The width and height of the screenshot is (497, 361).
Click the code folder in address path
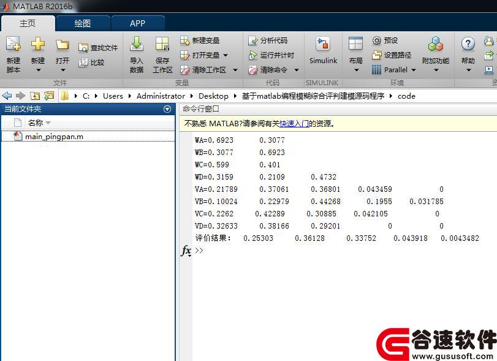pyautogui.click(x=406, y=96)
